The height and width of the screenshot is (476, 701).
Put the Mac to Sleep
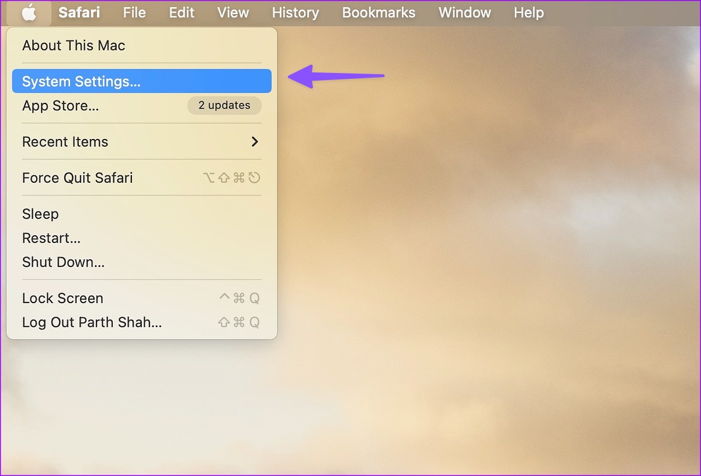tap(40, 214)
